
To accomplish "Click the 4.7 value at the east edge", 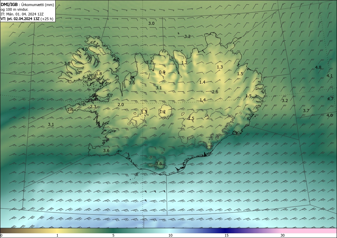I will pyautogui.click(x=330, y=99).
